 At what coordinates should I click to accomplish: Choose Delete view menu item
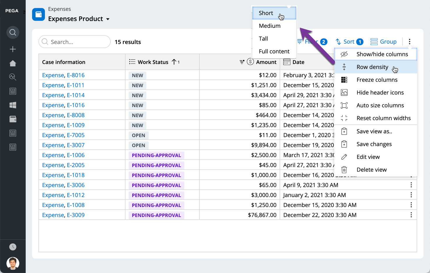pos(376,170)
